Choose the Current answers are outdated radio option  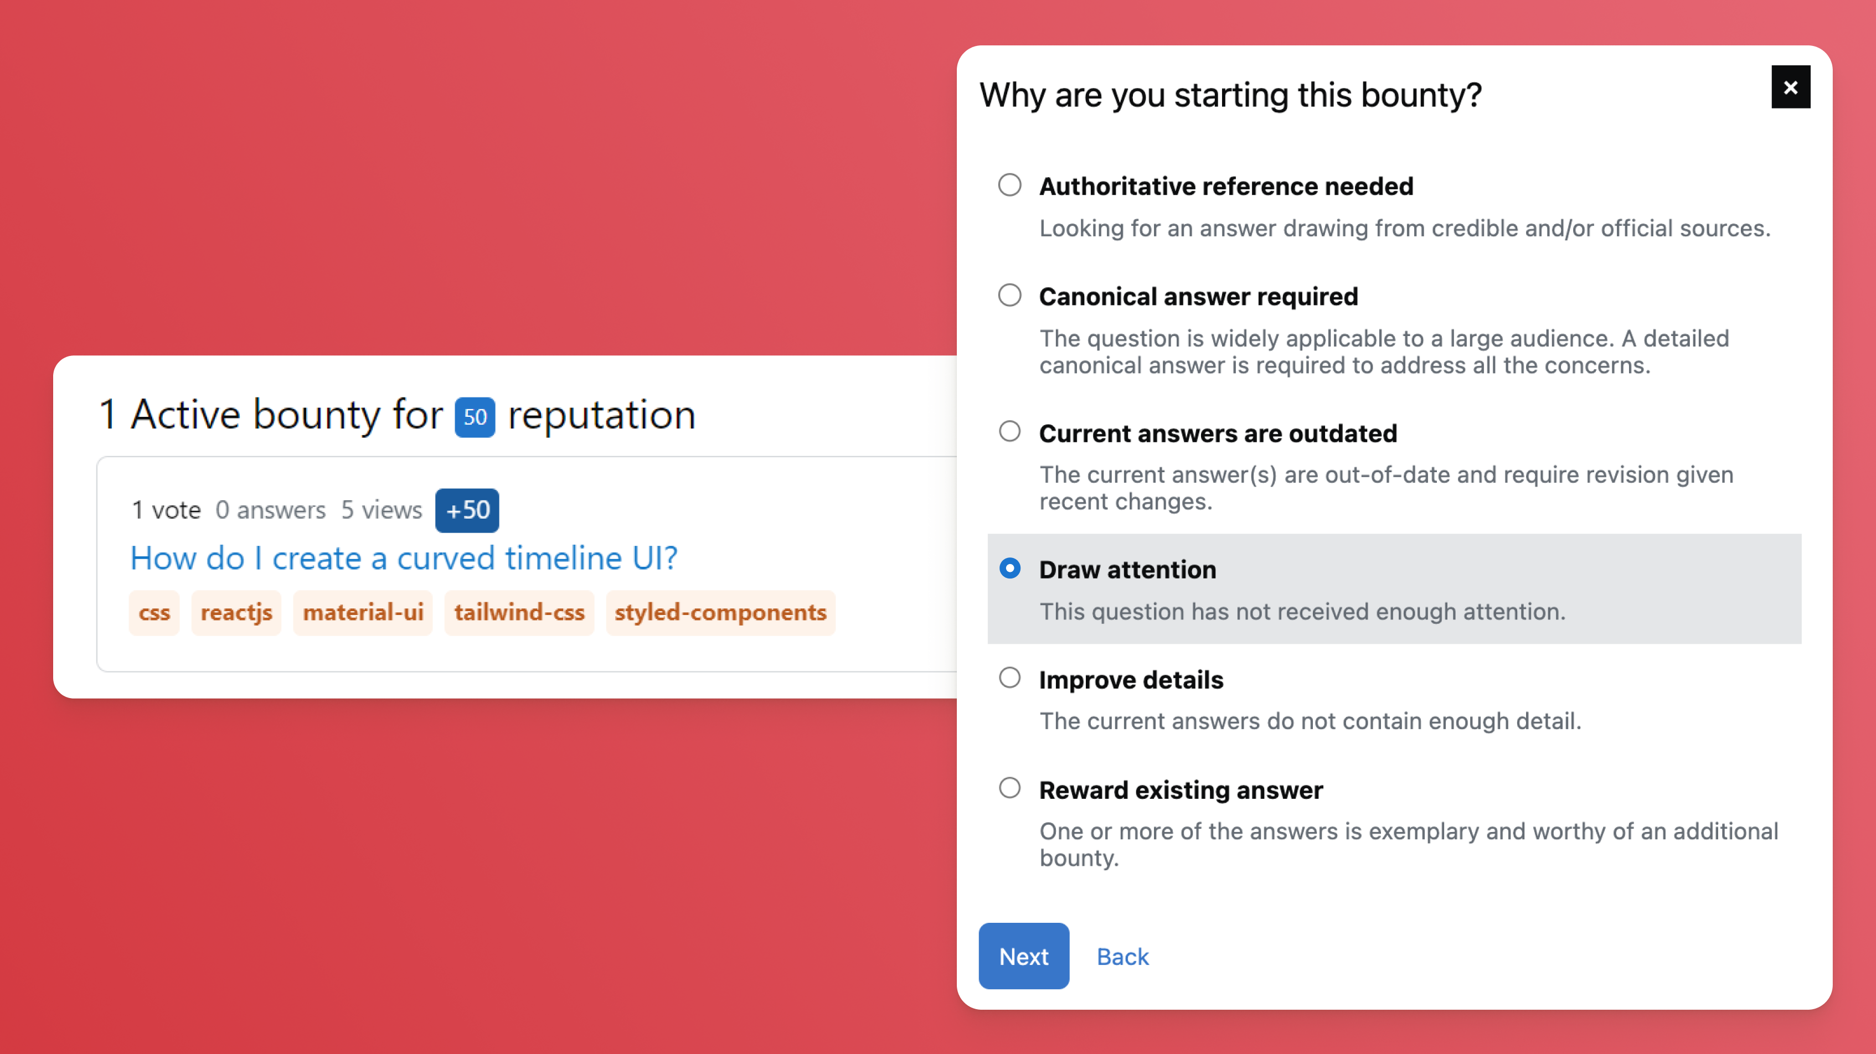(1009, 432)
